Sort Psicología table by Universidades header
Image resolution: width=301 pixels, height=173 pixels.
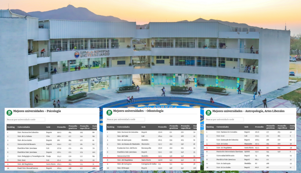[x=24, y=127]
